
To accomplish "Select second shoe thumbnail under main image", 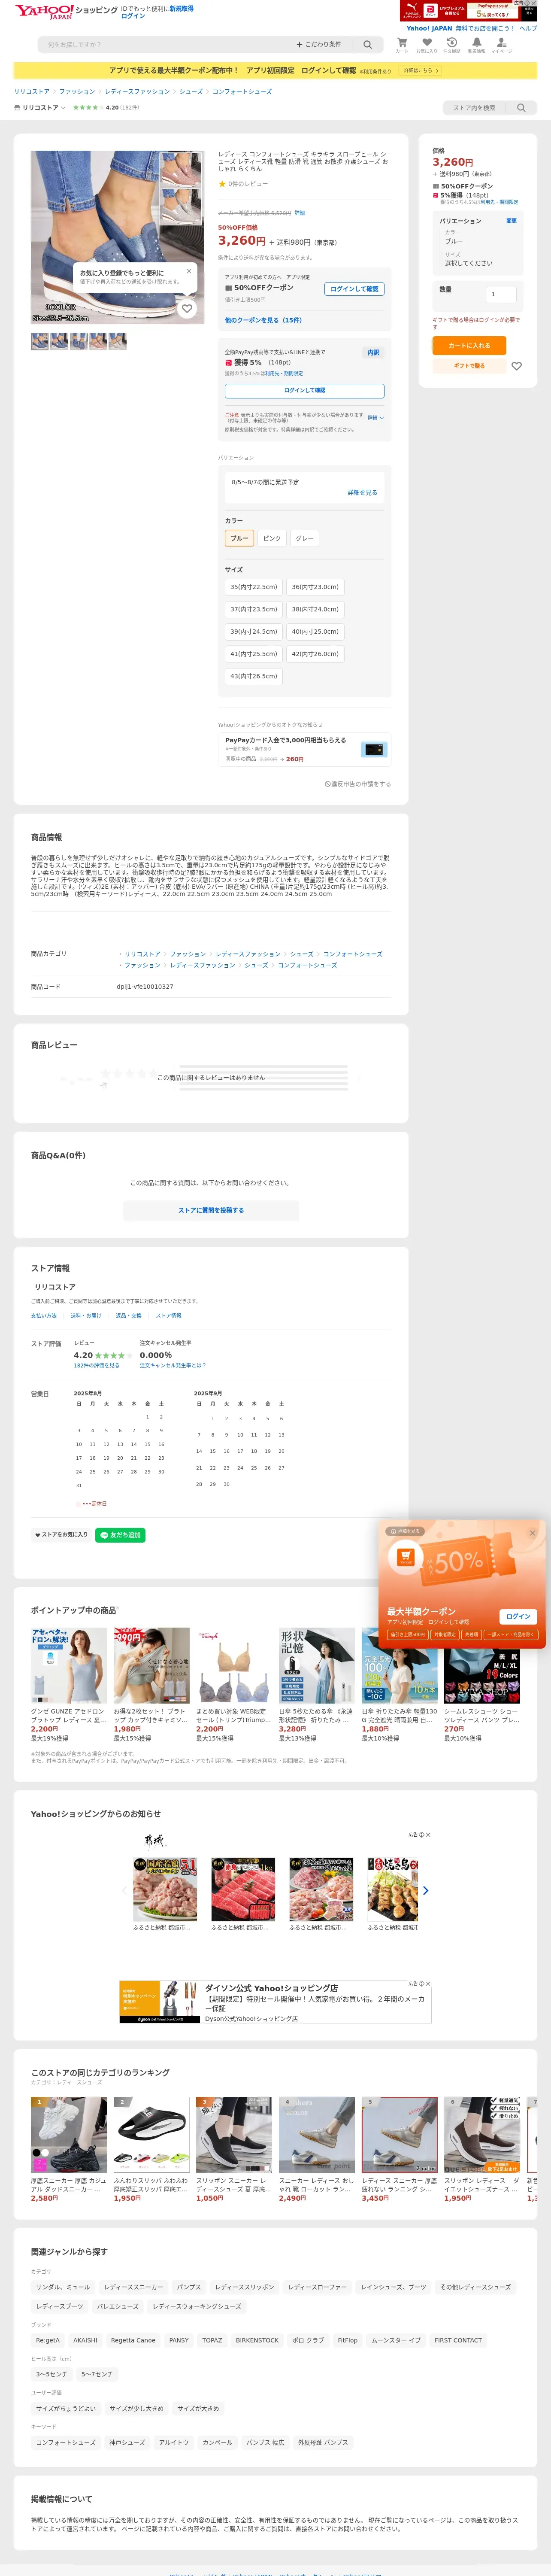I will click(59, 341).
